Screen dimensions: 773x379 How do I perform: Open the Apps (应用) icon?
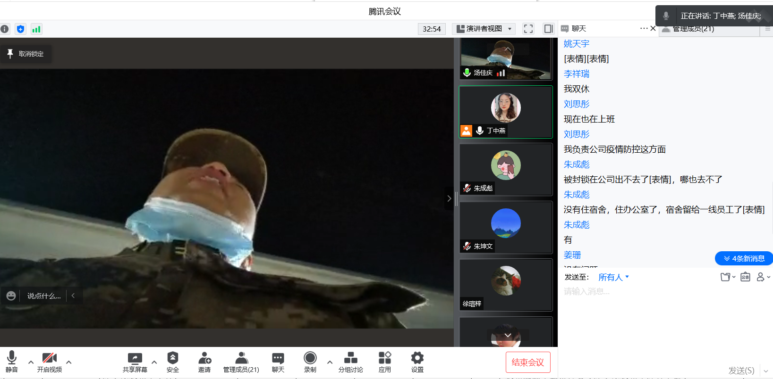(x=385, y=358)
